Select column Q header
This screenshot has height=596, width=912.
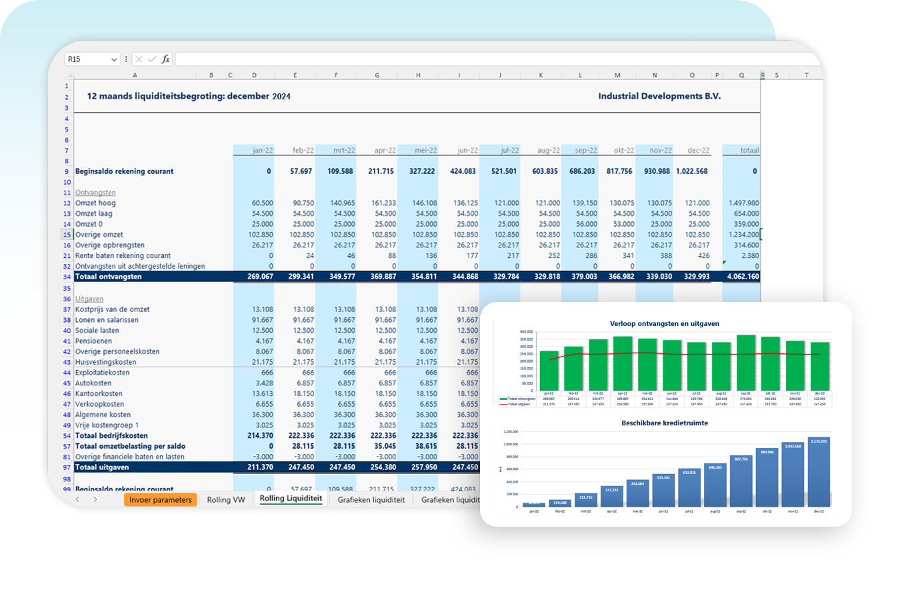click(741, 75)
